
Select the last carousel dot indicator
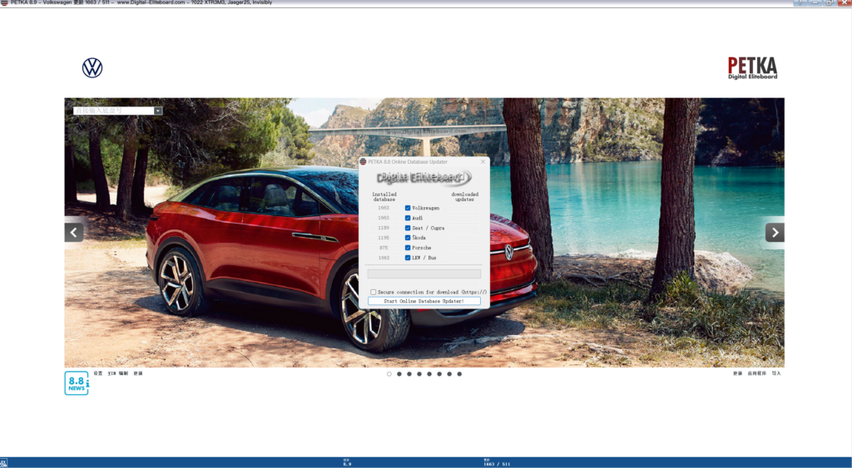[459, 374]
